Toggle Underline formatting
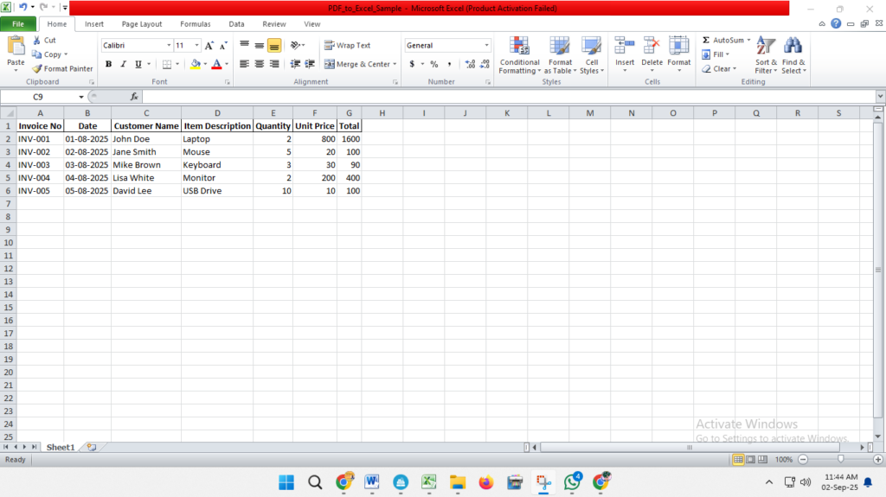 pos(138,64)
